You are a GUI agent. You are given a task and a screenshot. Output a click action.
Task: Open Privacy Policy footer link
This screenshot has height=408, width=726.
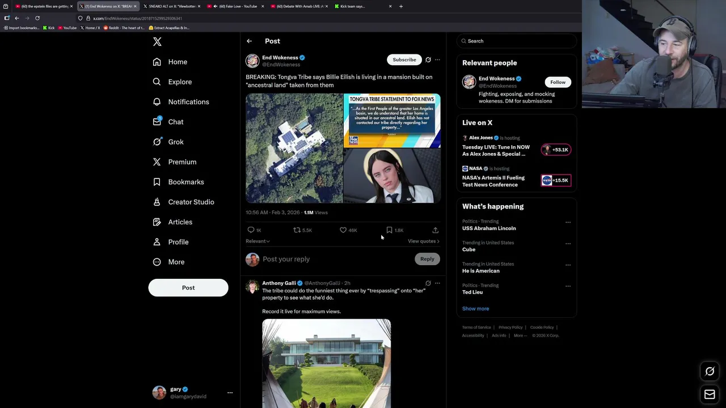click(x=510, y=328)
